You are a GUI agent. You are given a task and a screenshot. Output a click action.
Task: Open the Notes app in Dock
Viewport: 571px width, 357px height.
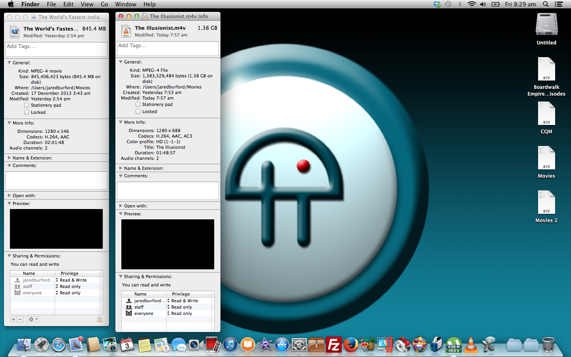tap(144, 344)
